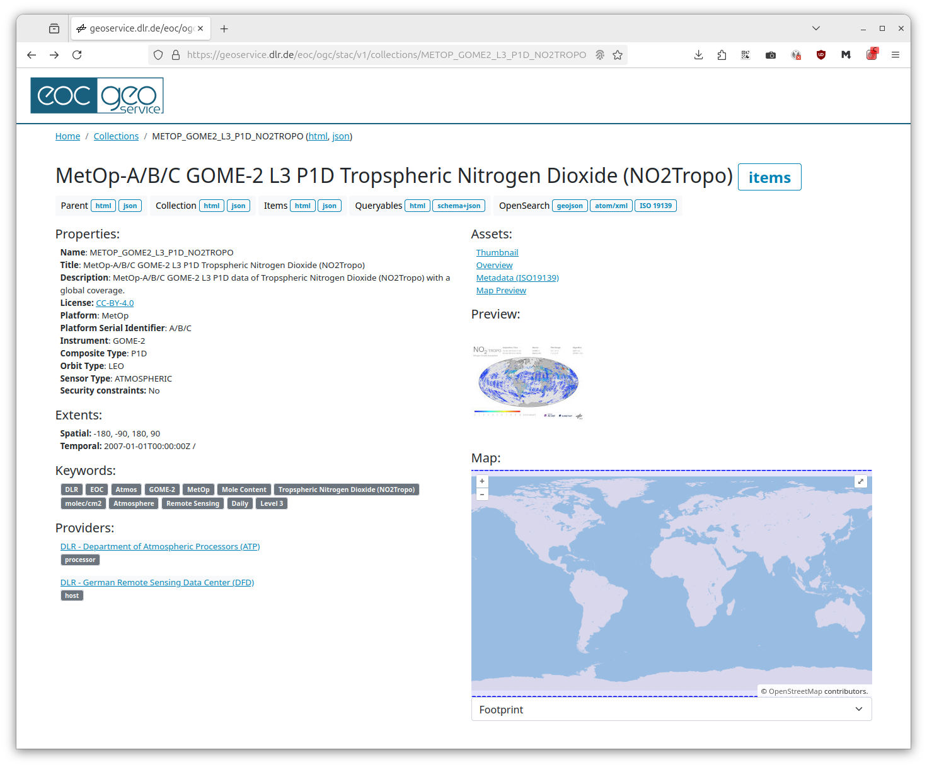Open a new browser tab
The width and height of the screenshot is (927, 767).
pyautogui.click(x=224, y=28)
